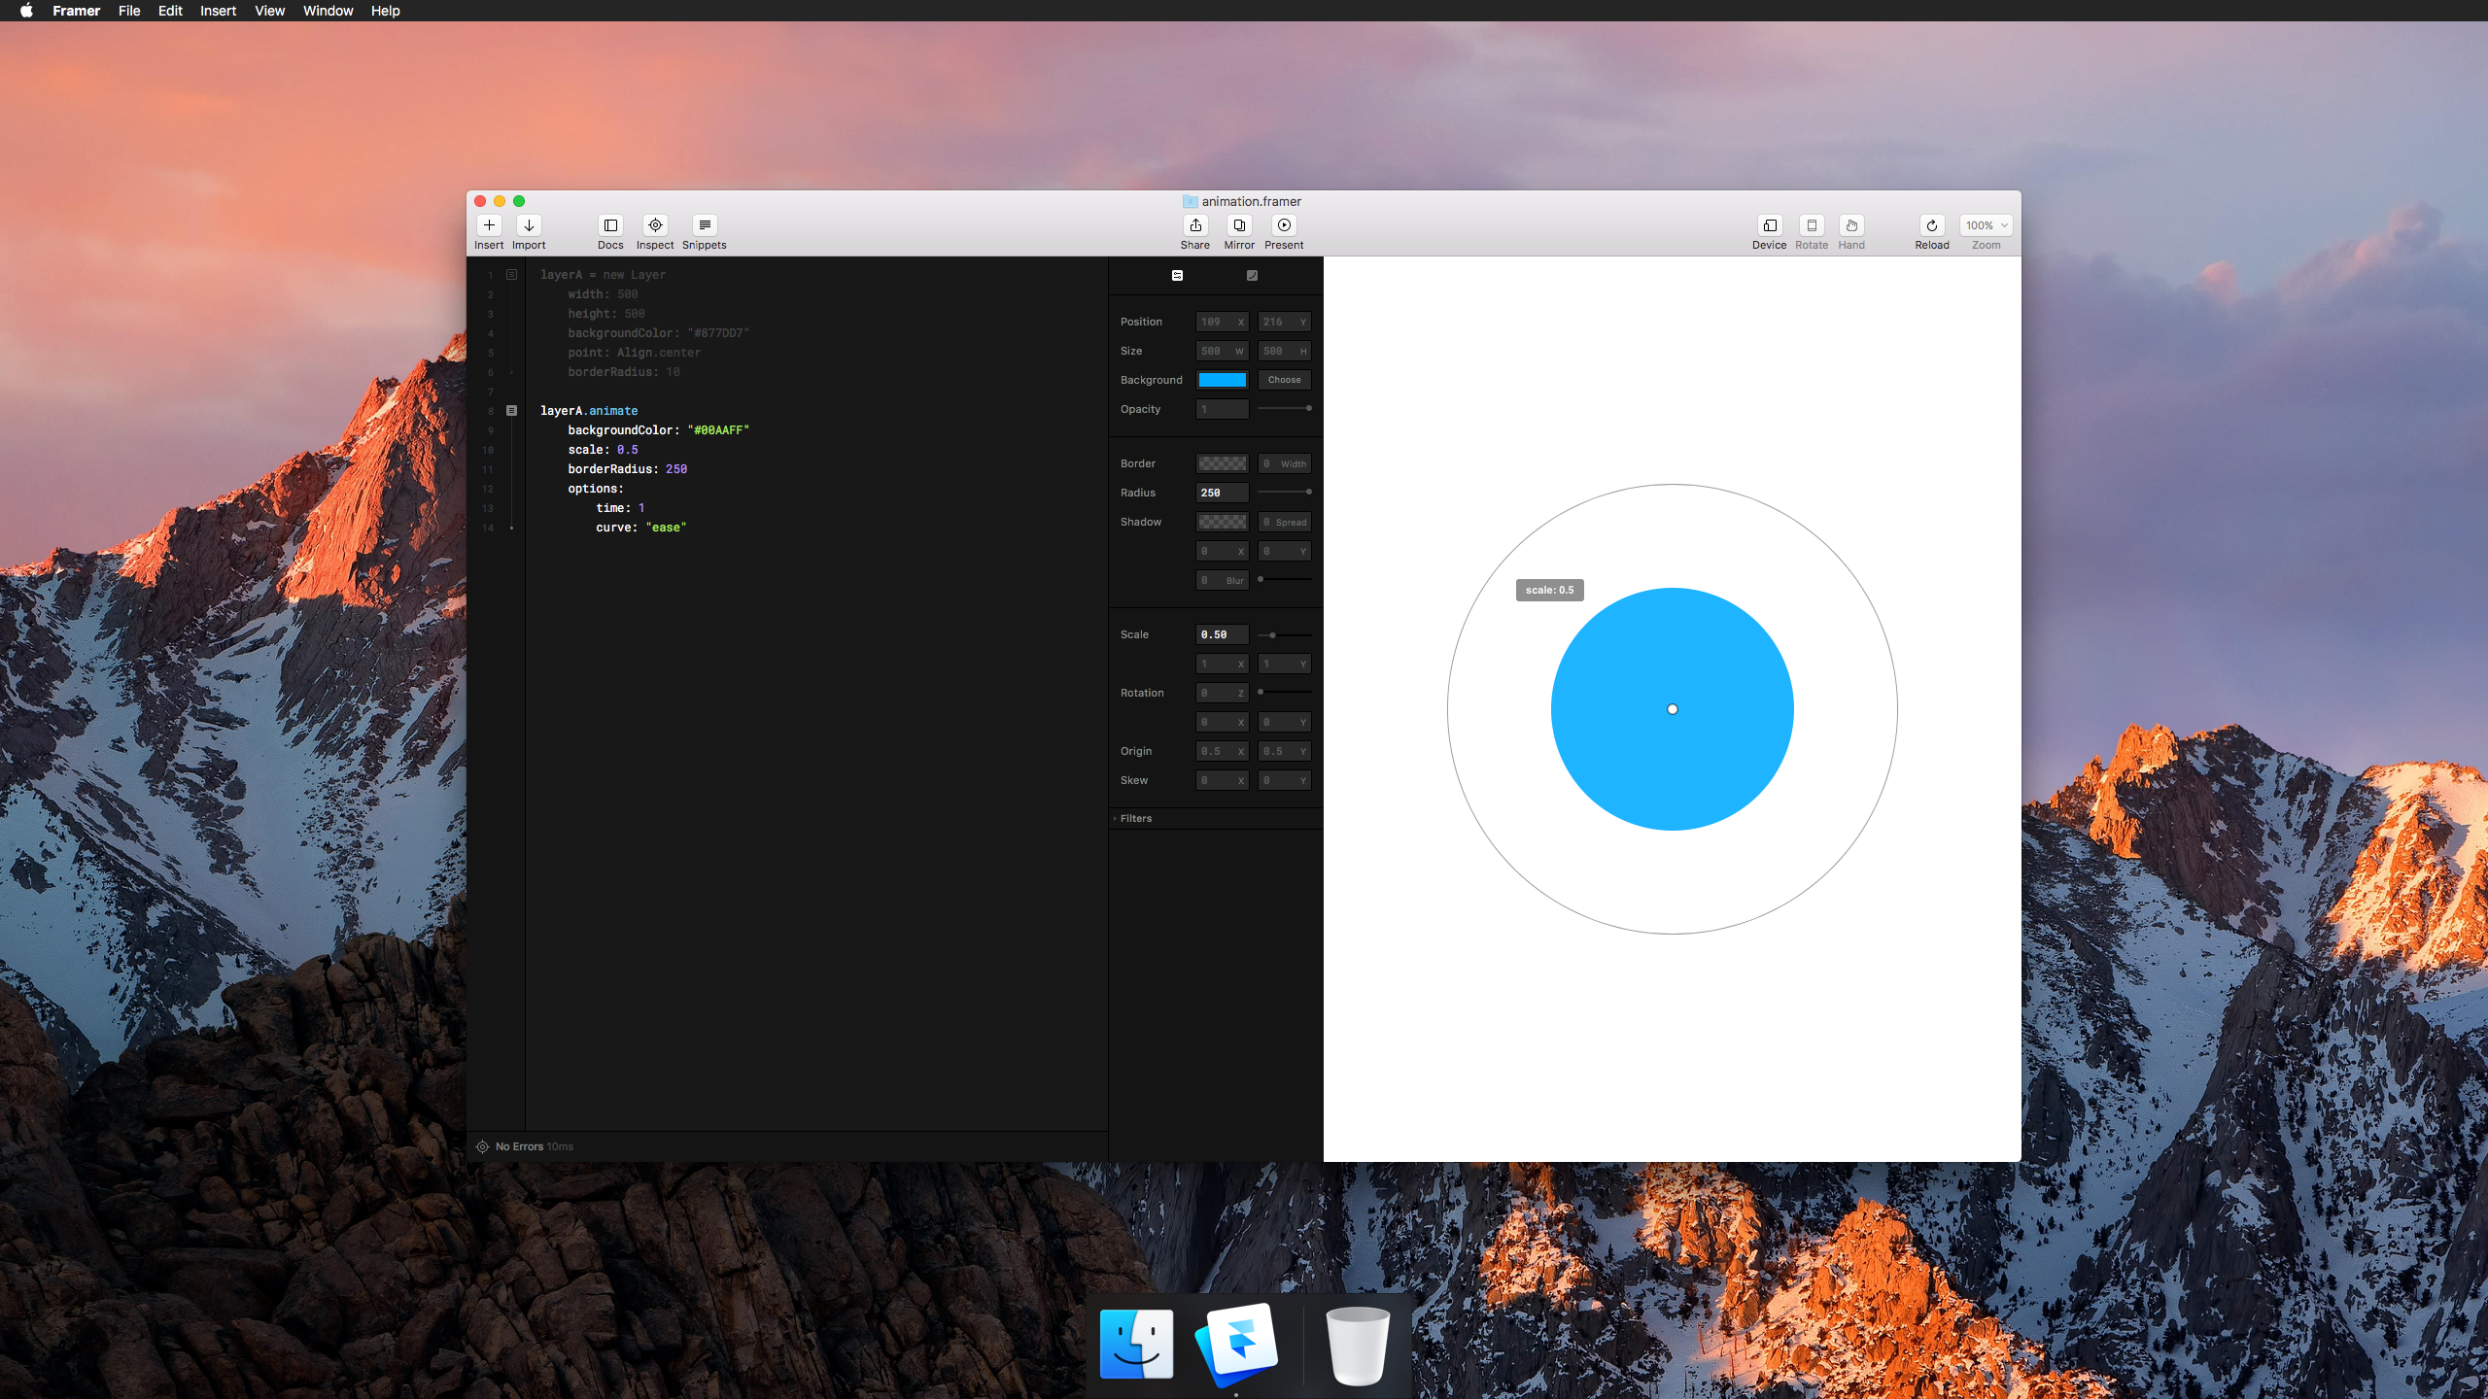Collapse the layerA.animate code block
Image resolution: width=2488 pixels, height=1399 pixels.
512,411
